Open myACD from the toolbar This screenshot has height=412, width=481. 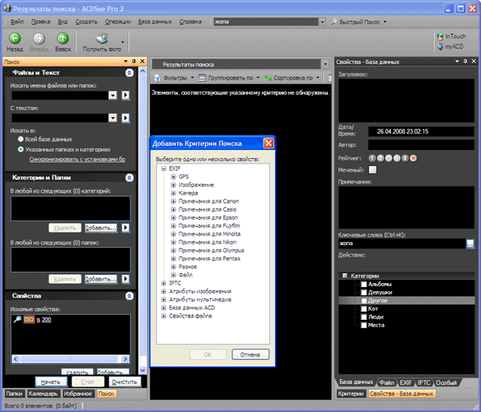coord(450,46)
